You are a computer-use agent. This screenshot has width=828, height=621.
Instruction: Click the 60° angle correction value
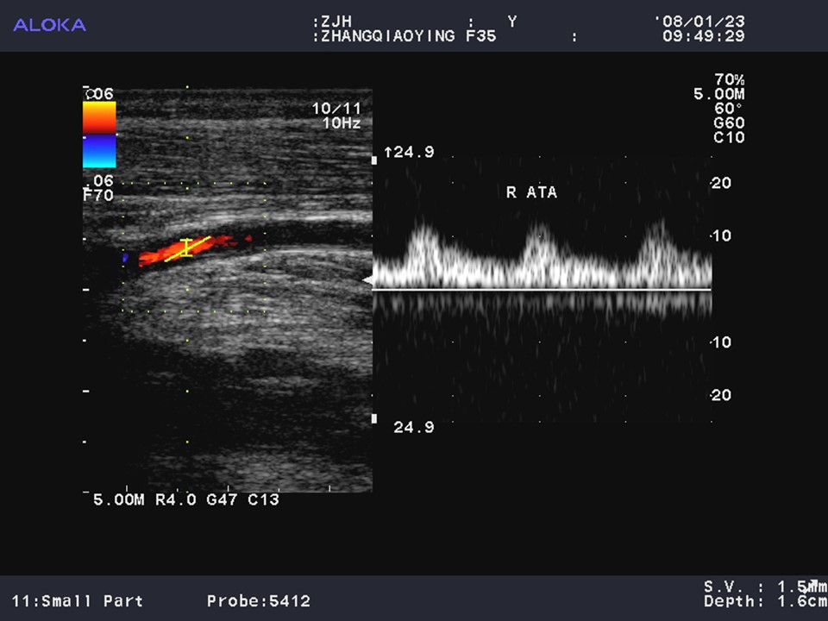(728, 109)
